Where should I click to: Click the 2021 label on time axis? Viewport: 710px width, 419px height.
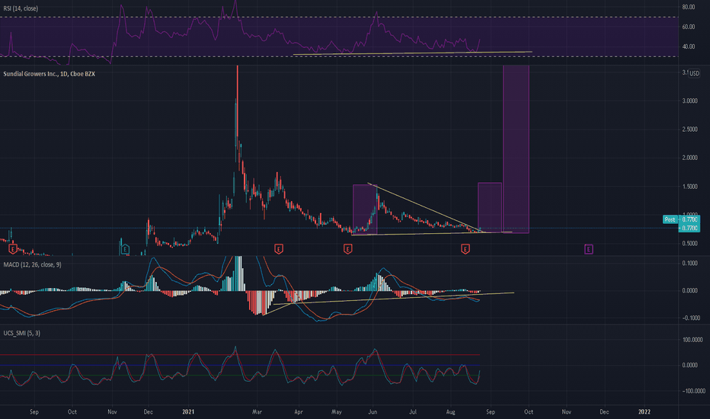click(x=188, y=411)
